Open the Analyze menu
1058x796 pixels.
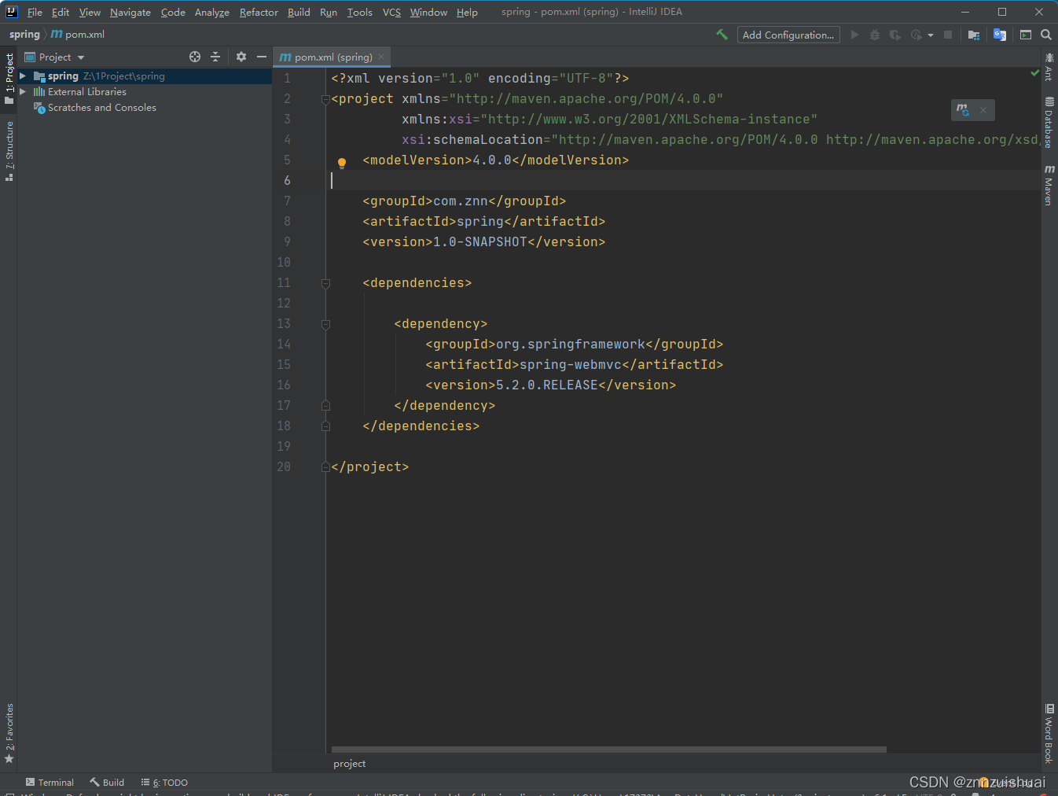(212, 12)
